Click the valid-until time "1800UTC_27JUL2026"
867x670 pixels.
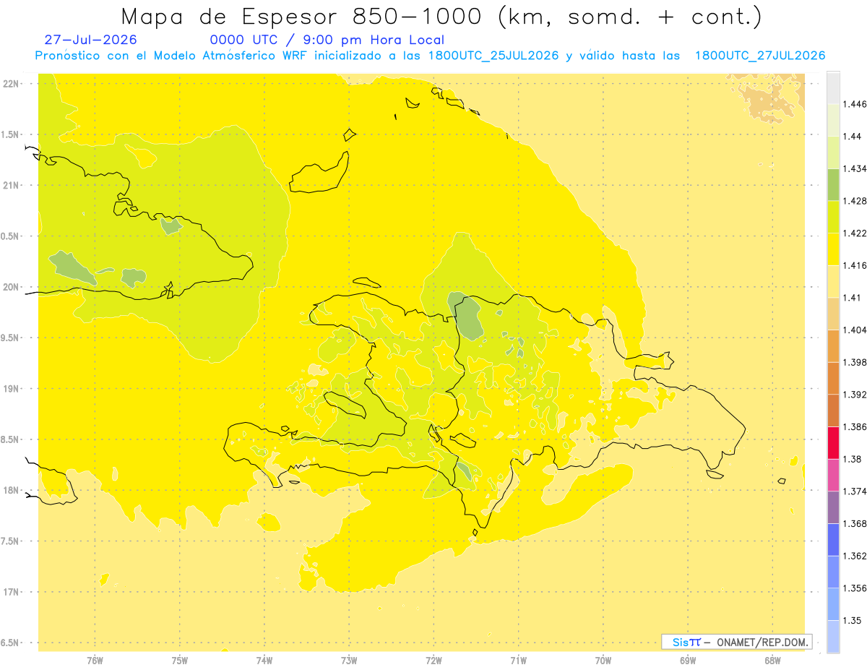coord(759,56)
